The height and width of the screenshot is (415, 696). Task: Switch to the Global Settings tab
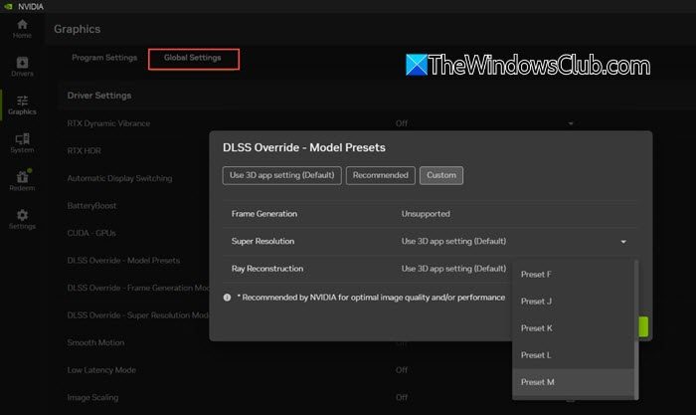click(x=193, y=58)
